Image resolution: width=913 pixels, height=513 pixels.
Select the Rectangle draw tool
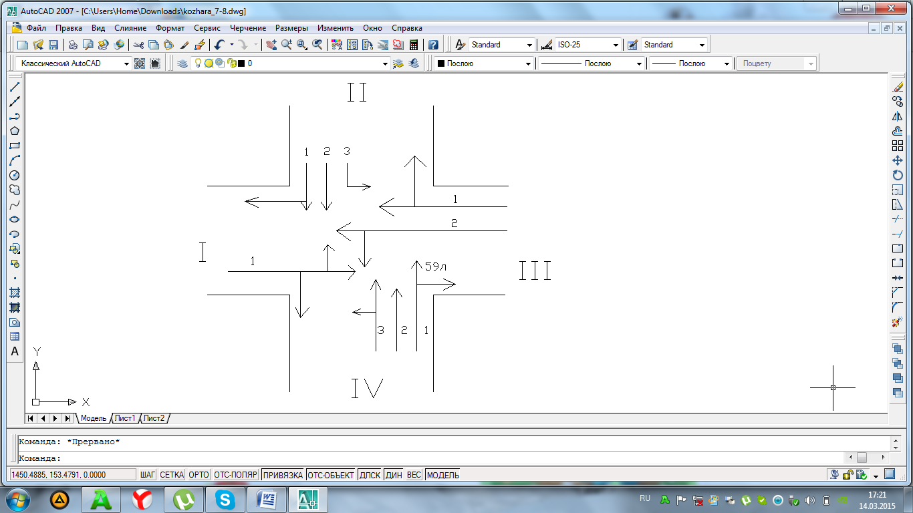pos(15,146)
